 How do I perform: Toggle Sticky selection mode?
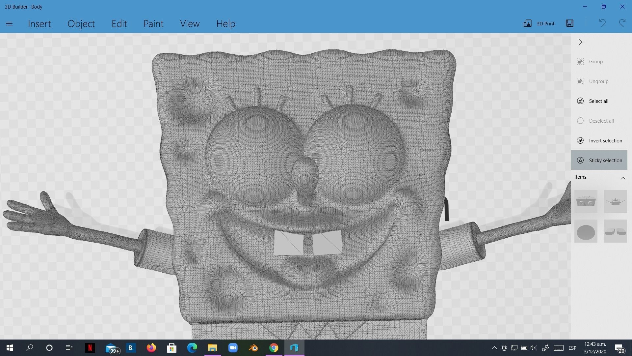[x=599, y=161]
